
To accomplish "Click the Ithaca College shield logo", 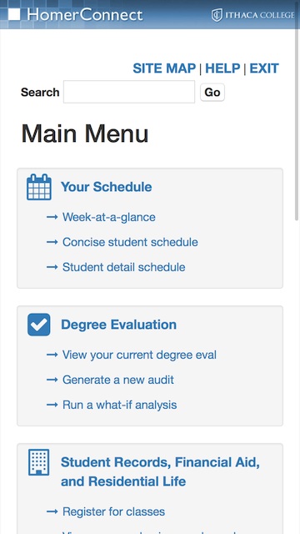I will pos(217,15).
